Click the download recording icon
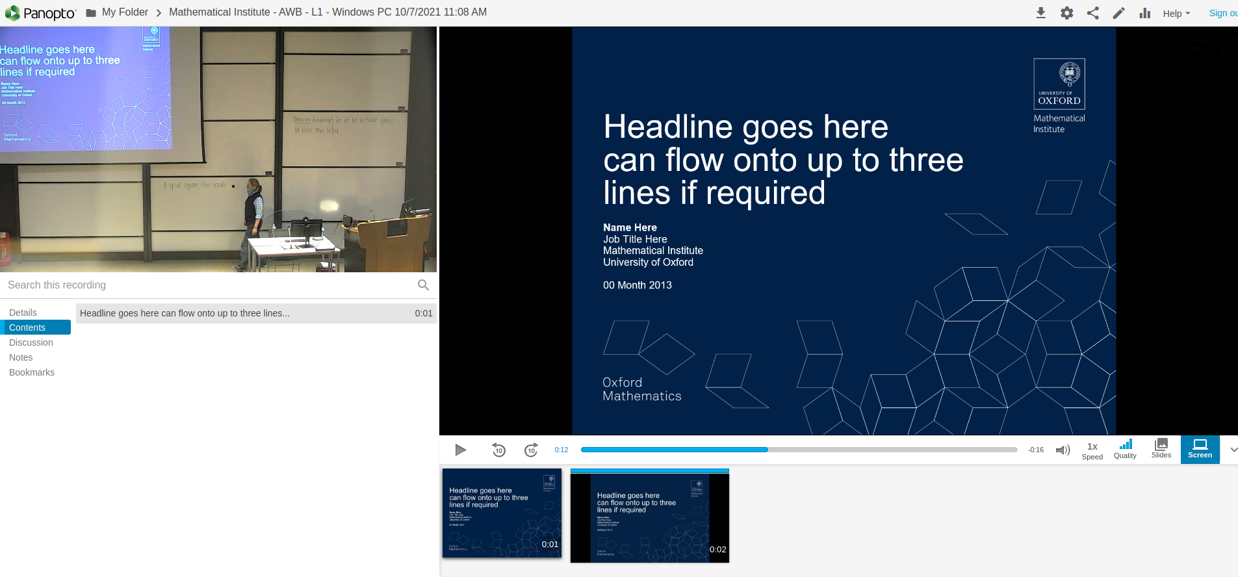 [1040, 13]
